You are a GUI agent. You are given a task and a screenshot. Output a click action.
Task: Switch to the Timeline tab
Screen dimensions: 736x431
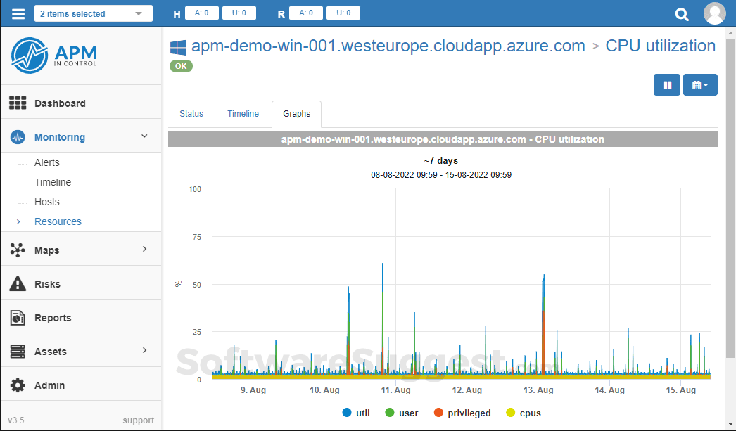point(243,113)
